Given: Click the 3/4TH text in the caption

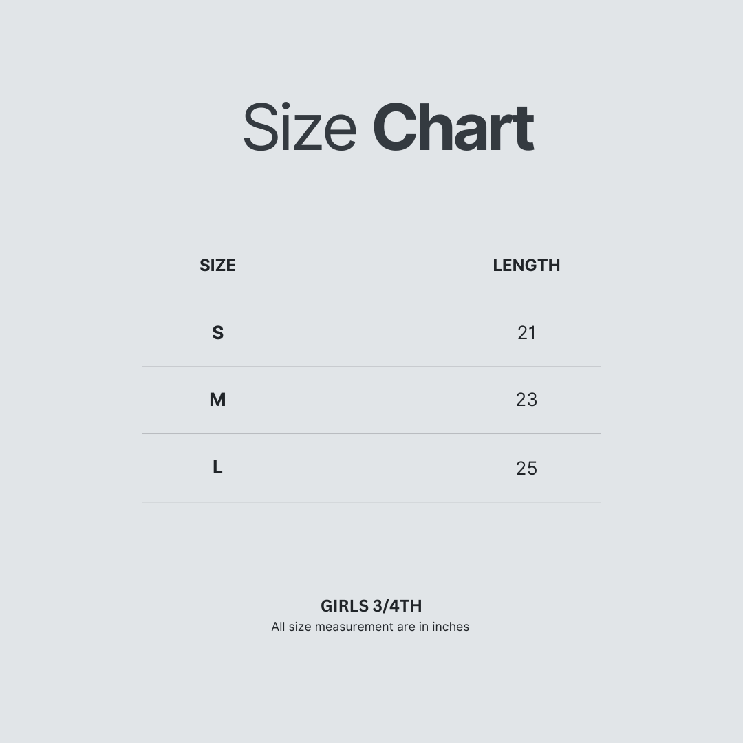Looking at the screenshot, I should click(x=397, y=606).
